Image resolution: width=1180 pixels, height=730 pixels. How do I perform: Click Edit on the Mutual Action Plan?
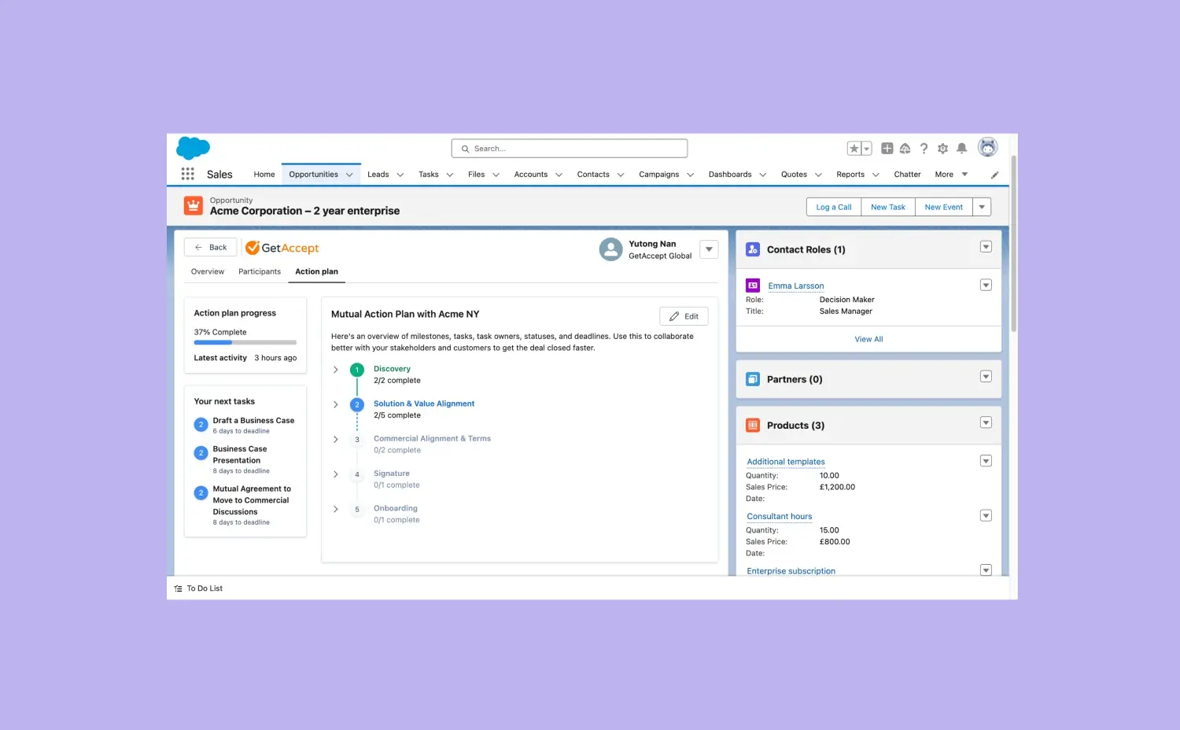tap(683, 315)
